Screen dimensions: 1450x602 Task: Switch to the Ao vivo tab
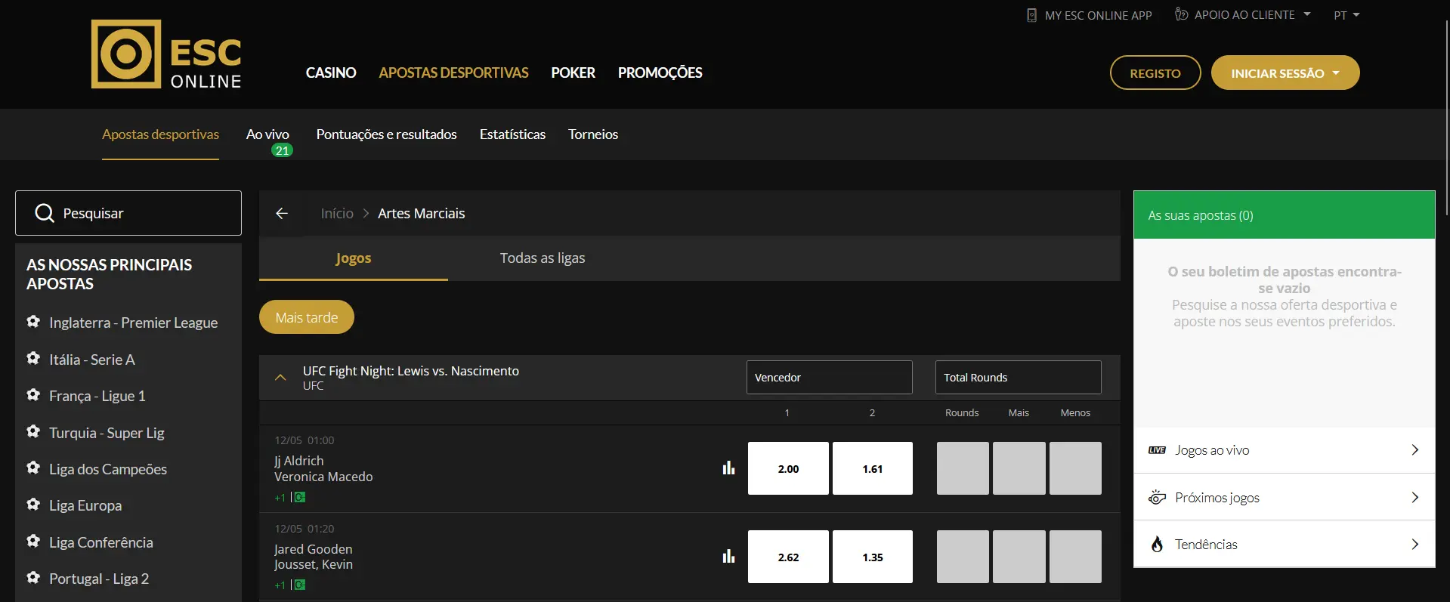pos(267,134)
